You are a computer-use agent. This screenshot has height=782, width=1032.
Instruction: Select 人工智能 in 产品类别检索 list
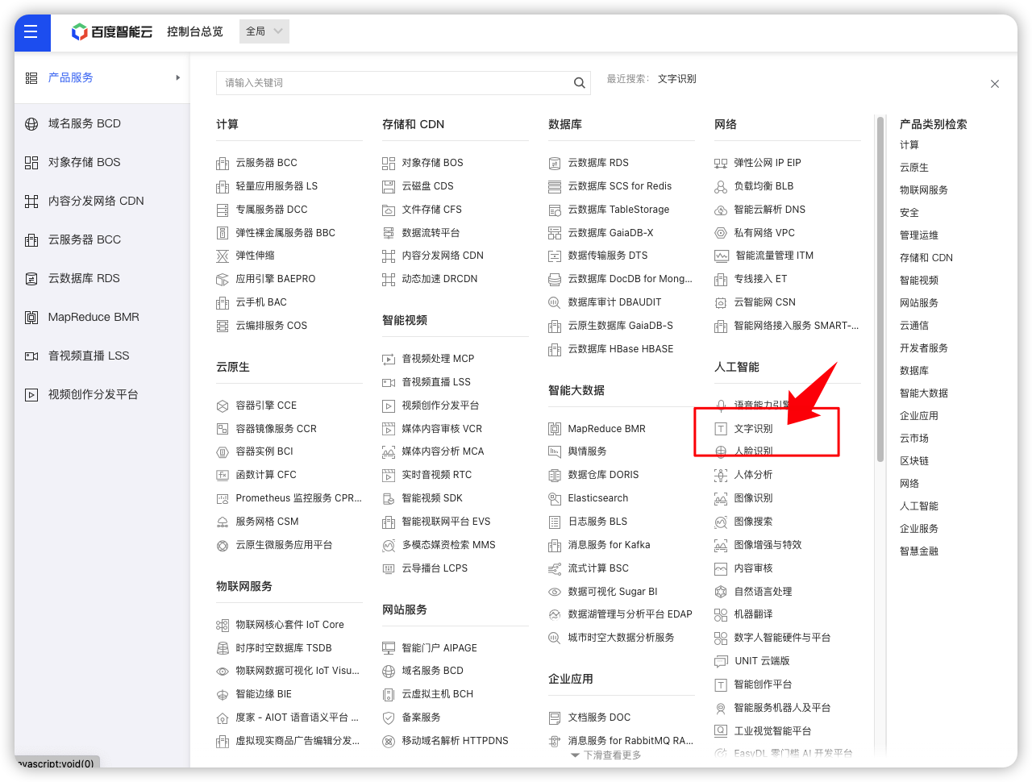pos(918,506)
